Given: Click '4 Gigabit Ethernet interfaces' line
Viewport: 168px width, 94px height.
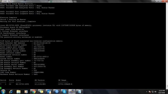Looking at the screenshot, I should 14,35.
